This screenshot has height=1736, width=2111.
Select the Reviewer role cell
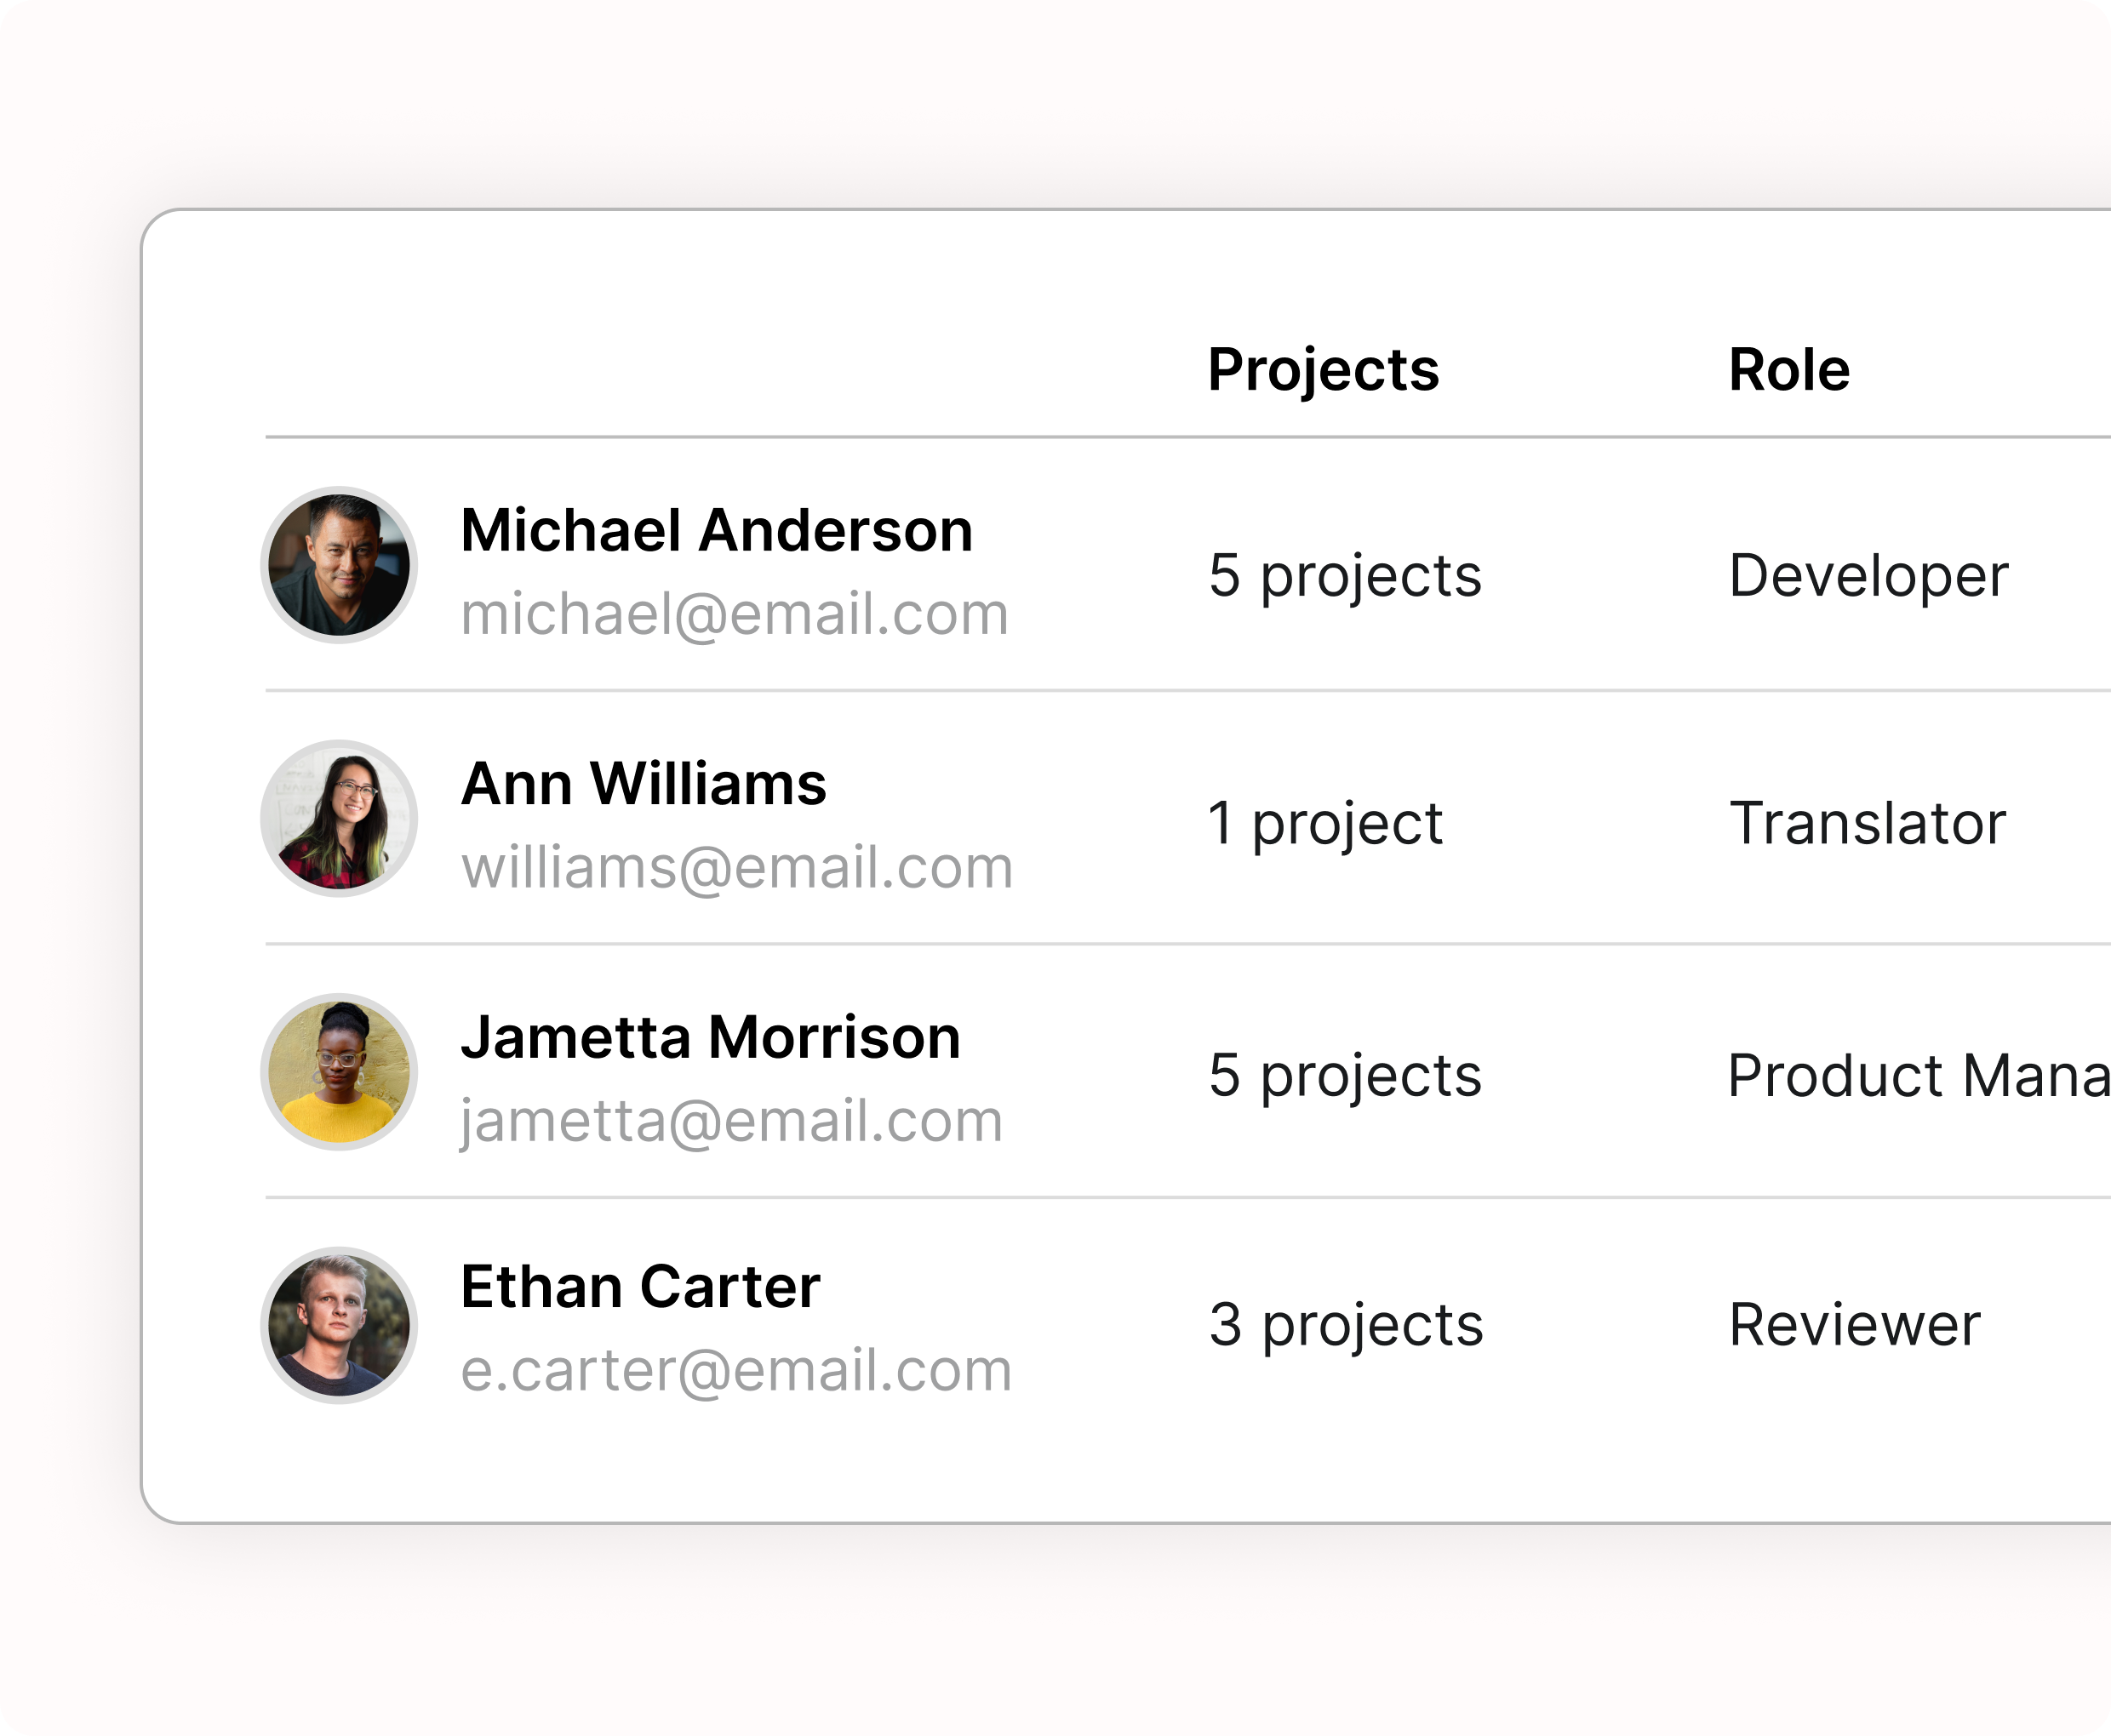1854,1325
